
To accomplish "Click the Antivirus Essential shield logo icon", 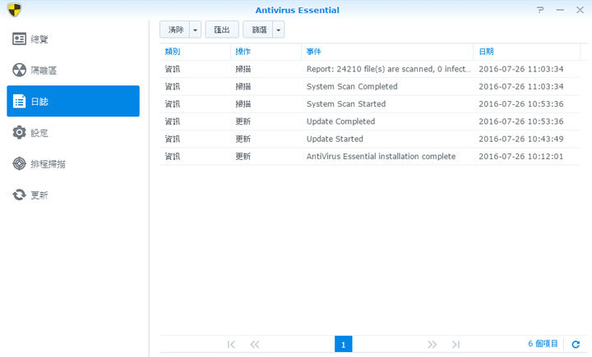I will point(13,10).
